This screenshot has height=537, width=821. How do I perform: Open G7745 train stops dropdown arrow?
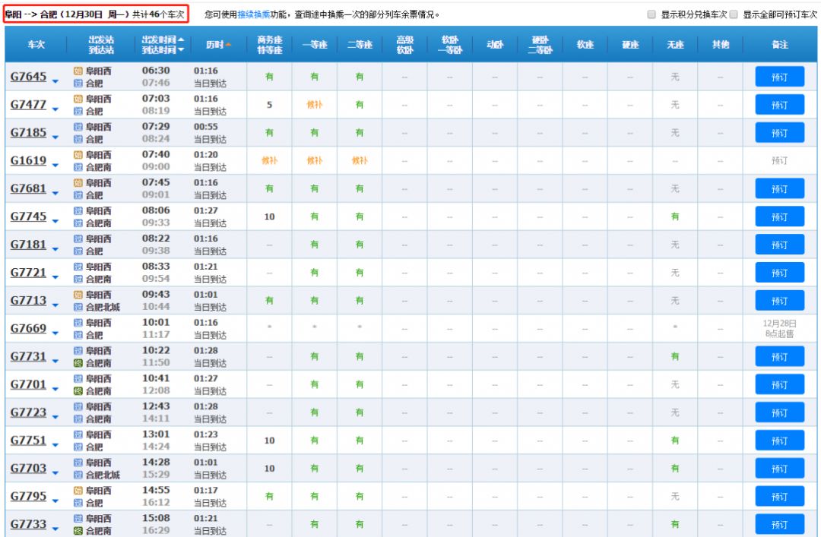(55, 220)
